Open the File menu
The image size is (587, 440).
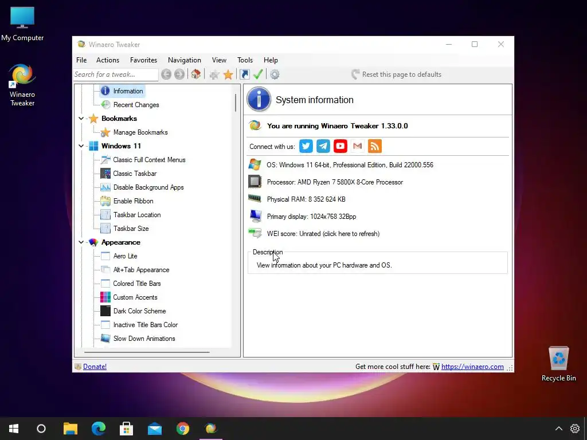81,60
